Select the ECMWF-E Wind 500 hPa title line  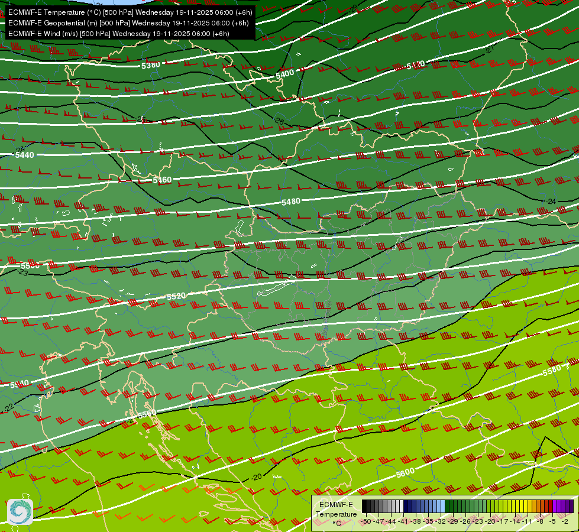click(118, 34)
